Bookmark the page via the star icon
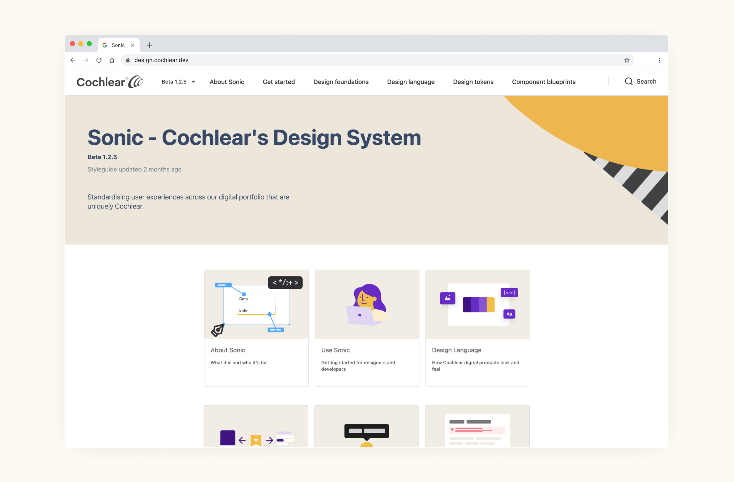This screenshot has height=482, width=734. tap(627, 60)
